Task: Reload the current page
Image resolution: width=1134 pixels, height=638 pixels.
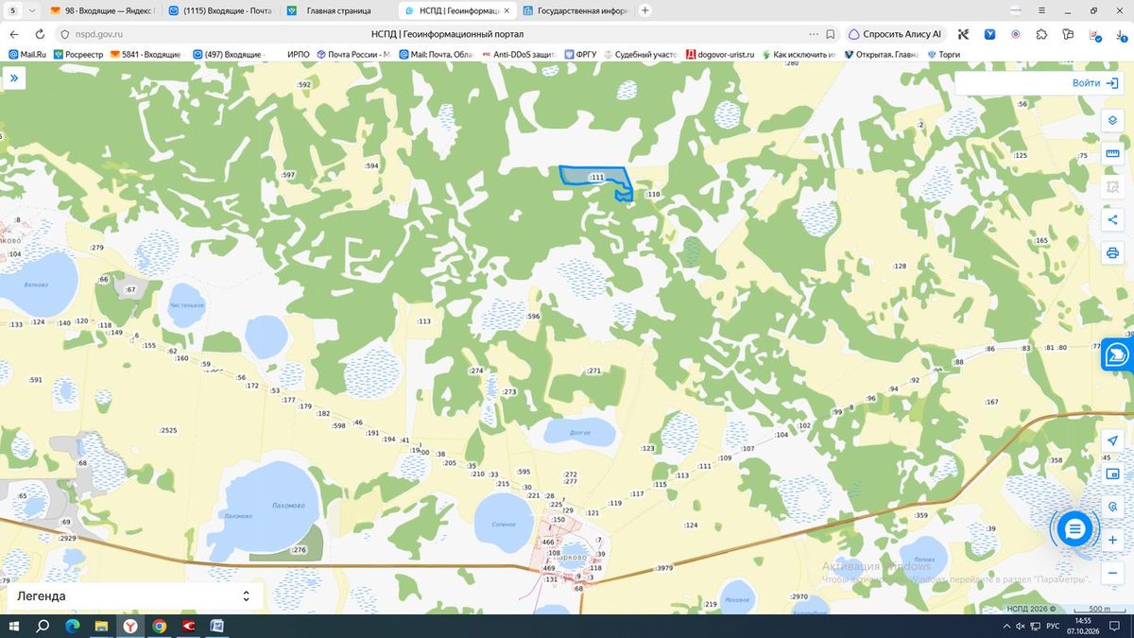Action: pyautogui.click(x=39, y=34)
